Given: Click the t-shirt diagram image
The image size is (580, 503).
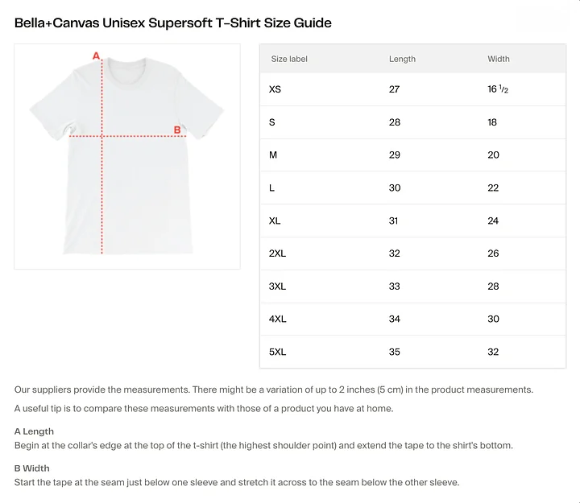Looking at the screenshot, I should pos(127,156).
